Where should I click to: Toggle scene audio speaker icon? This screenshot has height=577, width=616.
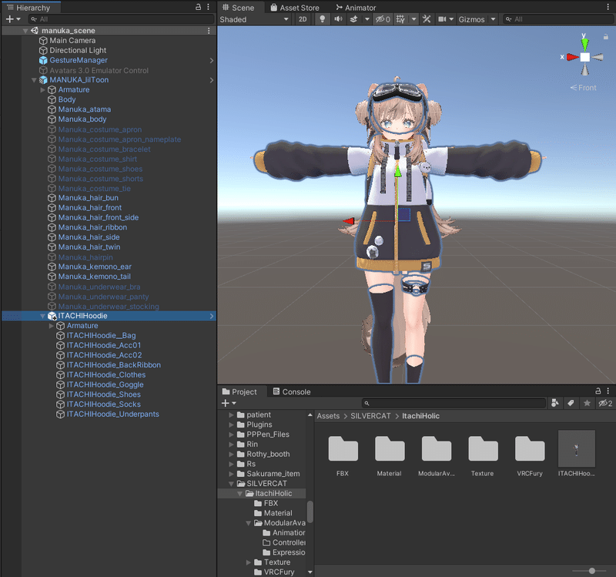(338, 19)
